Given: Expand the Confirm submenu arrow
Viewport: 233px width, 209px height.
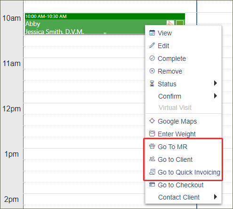Looking at the screenshot, I should click(x=216, y=96).
